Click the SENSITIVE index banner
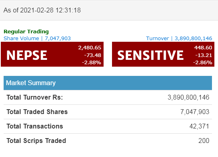This screenshot has width=218, height=157. click(163, 54)
